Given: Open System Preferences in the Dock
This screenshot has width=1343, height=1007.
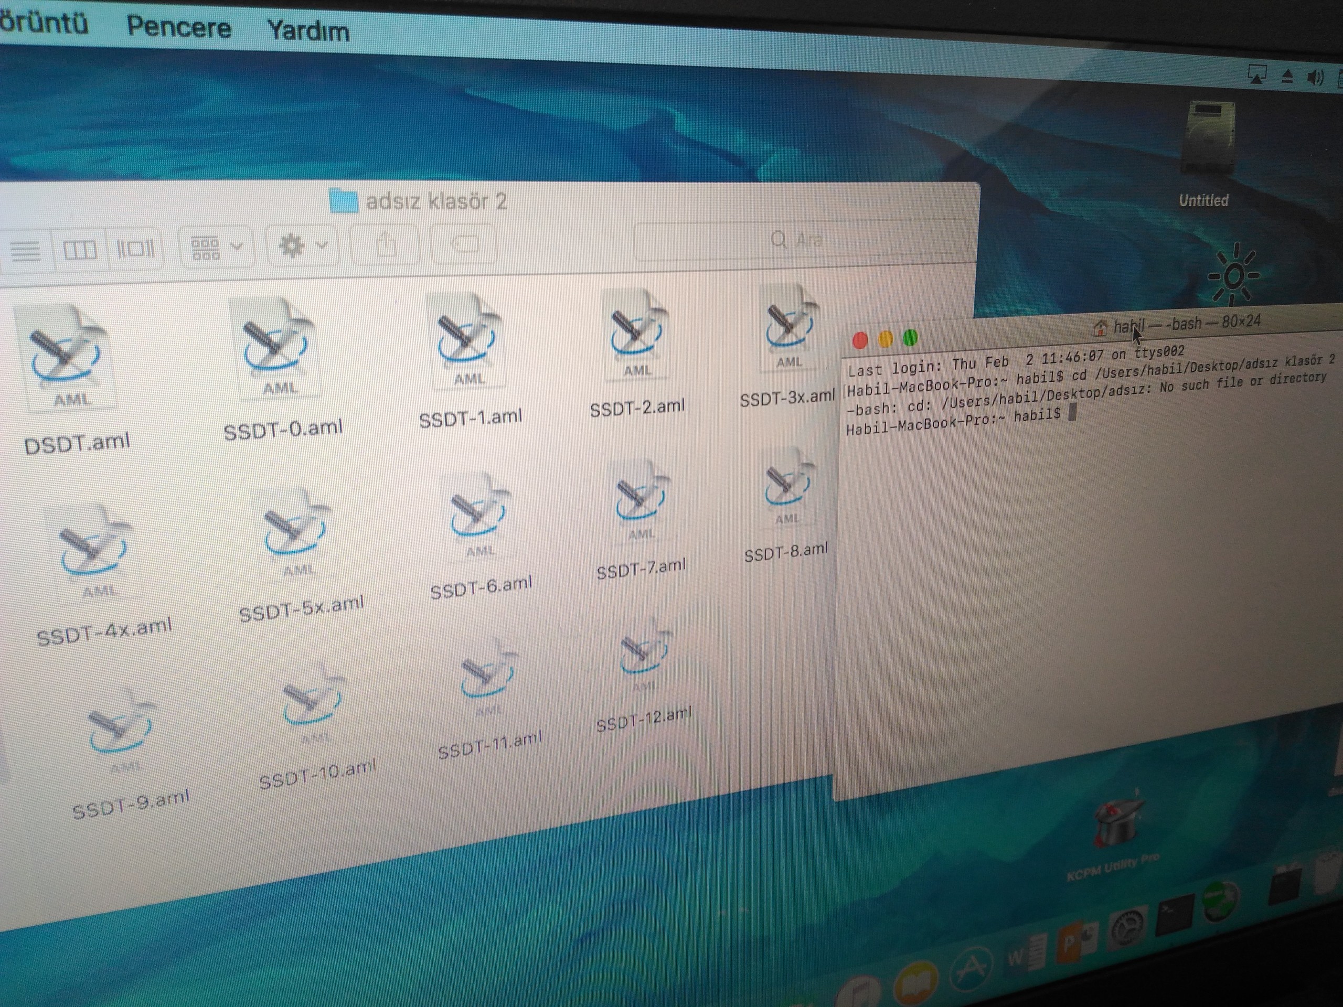Looking at the screenshot, I should click(1127, 927).
